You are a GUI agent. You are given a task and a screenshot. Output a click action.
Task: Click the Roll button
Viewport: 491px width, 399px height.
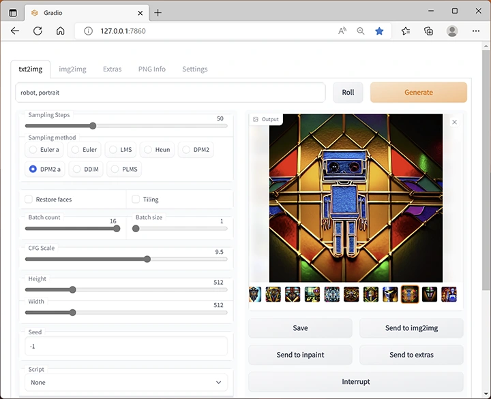[x=348, y=93]
